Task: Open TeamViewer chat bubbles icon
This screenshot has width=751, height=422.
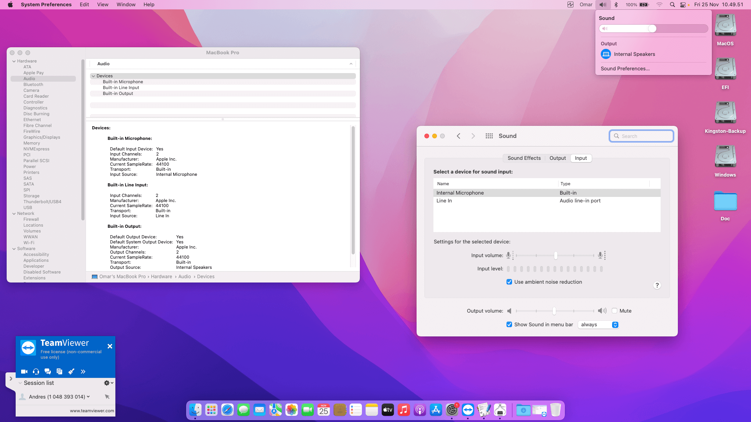Action: 48,372
